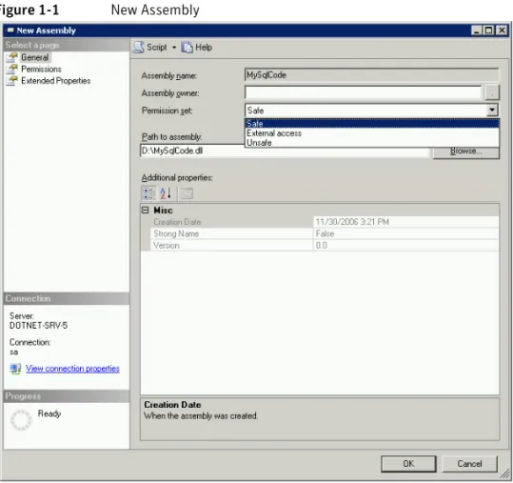Click the ellipsis button for Assembly owner

click(492, 92)
